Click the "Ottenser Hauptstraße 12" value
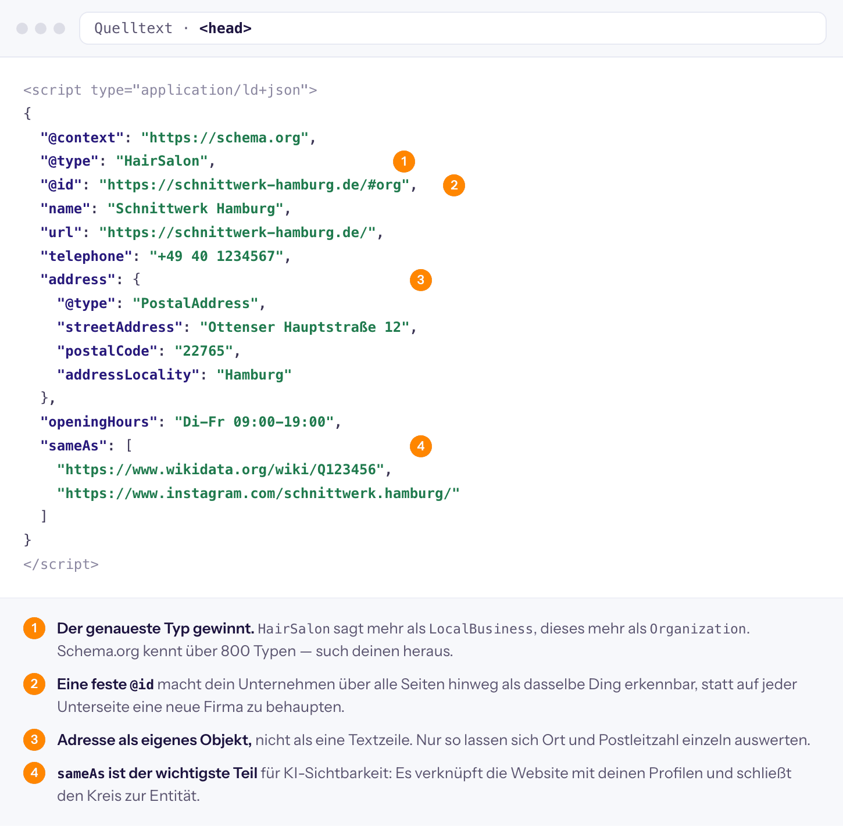Screen dimensions: 843x827 pyautogui.click(x=305, y=327)
